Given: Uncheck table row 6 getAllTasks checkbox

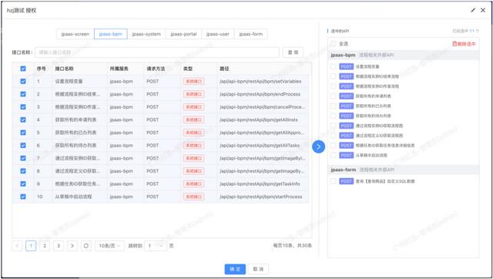Looking at the screenshot, I should click(x=23, y=146).
